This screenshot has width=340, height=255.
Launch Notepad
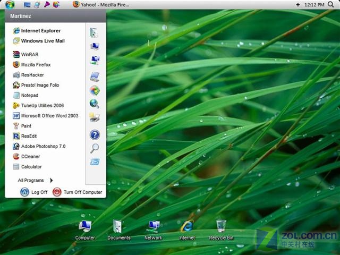click(25, 95)
